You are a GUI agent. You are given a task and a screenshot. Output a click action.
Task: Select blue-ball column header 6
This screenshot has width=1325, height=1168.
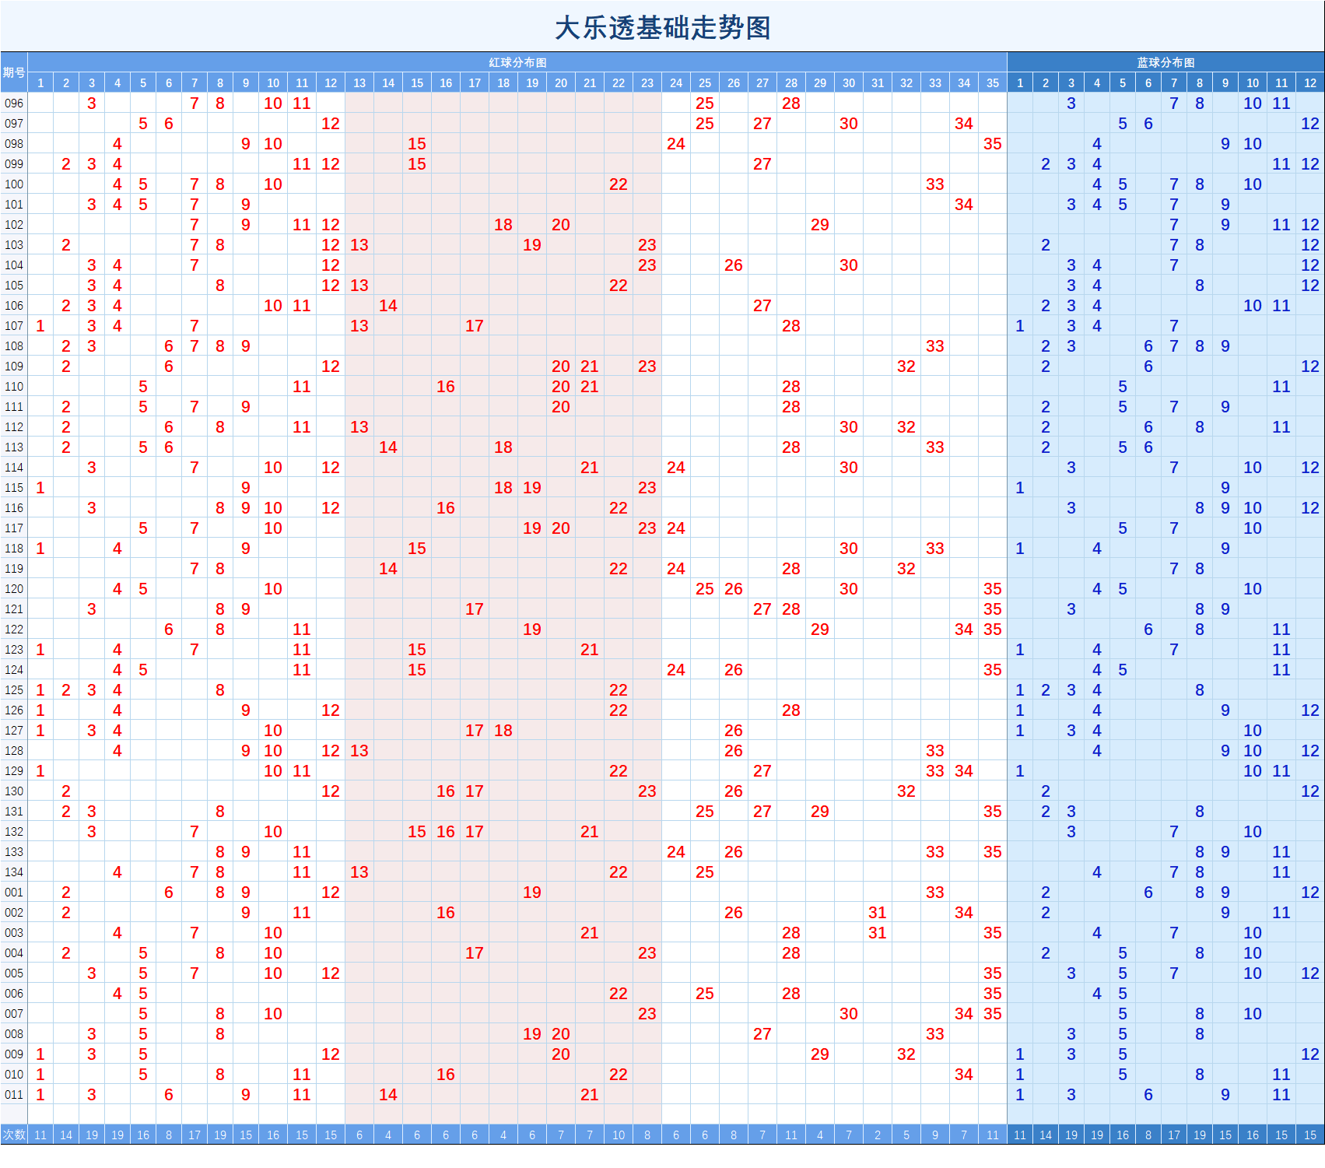[1148, 82]
